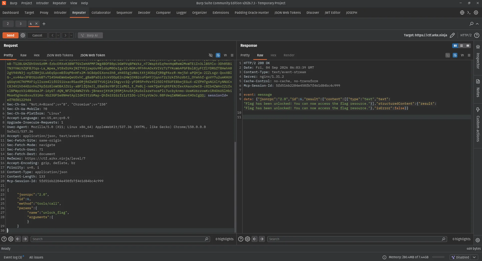Open the Custom actions side panel
This screenshot has width=482, height=261.
[478, 125]
